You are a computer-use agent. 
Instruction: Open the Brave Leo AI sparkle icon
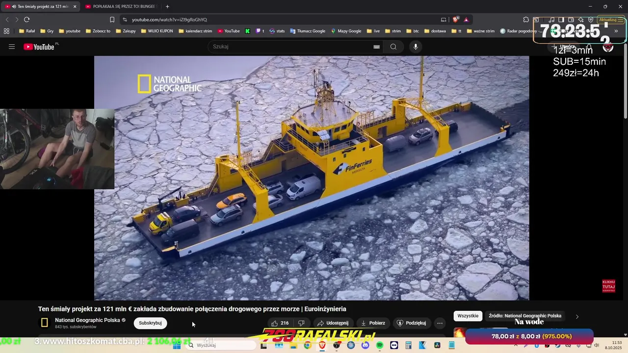581,20
